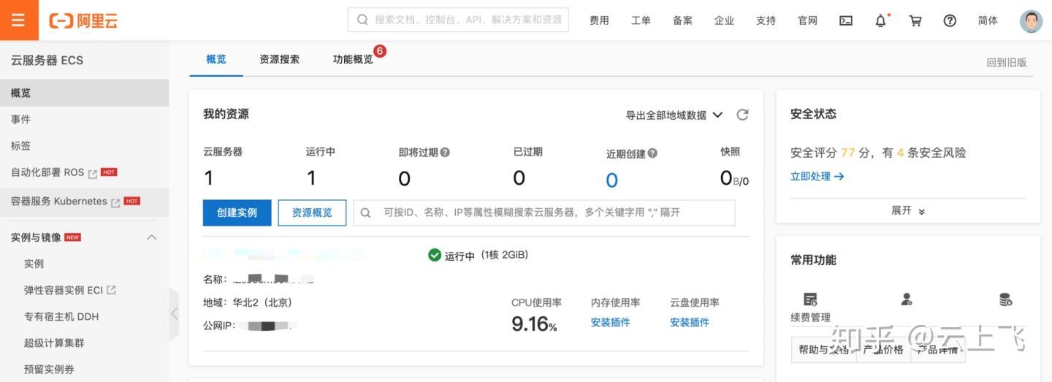The height and width of the screenshot is (382, 1052).
Task: Click 安装插件 under 云盘使用率
Action: [x=689, y=322]
